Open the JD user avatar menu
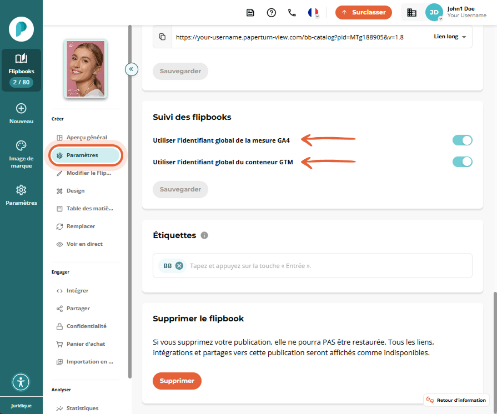Viewport: 497px width, 414px height. (x=434, y=12)
